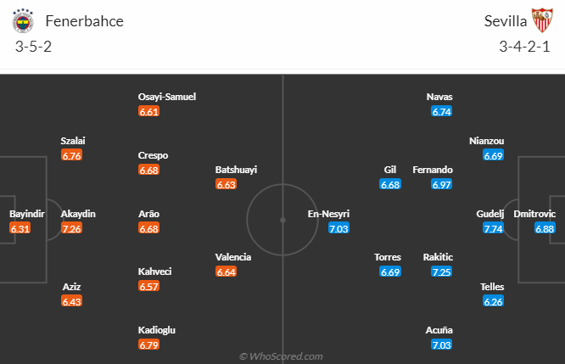Click Fernando's 6.97 rating badge
565x364 pixels.
tap(441, 184)
